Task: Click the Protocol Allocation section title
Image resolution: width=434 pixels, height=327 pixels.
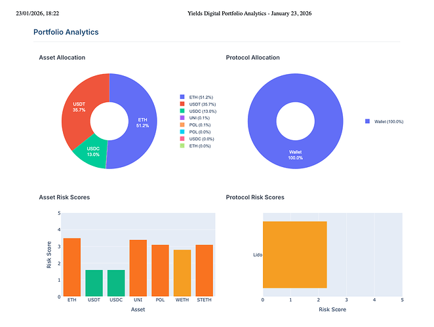Action: click(x=252, y=58)
